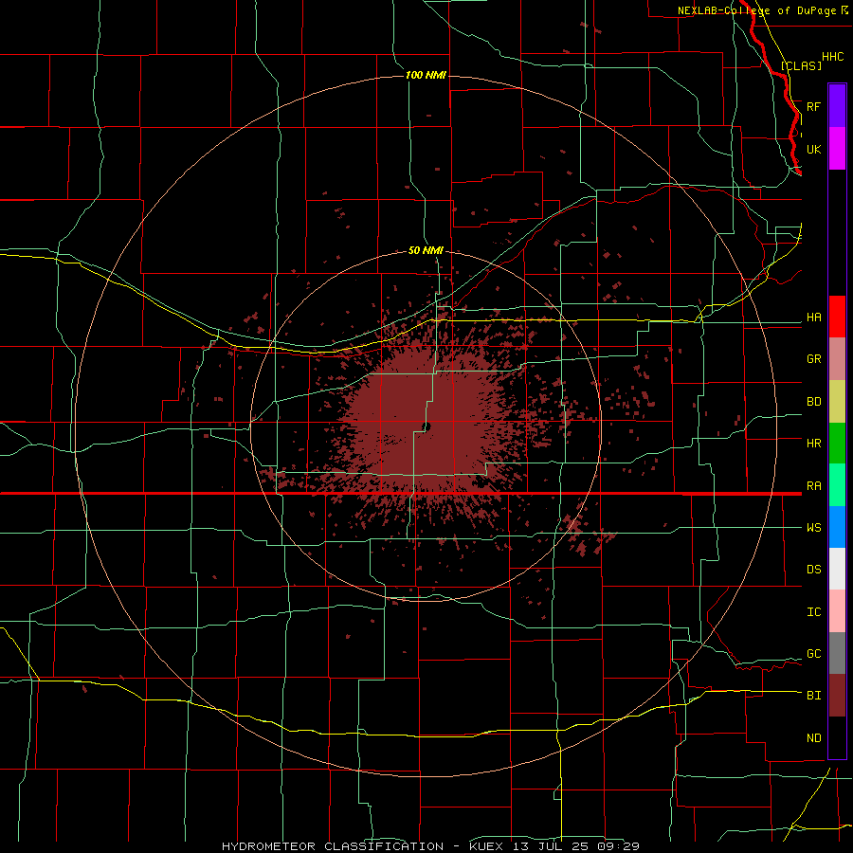
Task: Click the HHC product label
Action: 832,57
